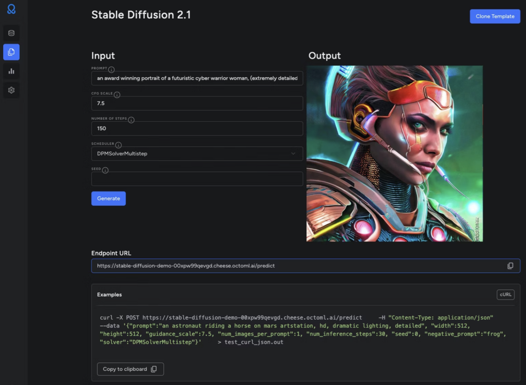Select the cURL example tab button
The height and width of the screenshot is (385, 526).
[506, 295]
